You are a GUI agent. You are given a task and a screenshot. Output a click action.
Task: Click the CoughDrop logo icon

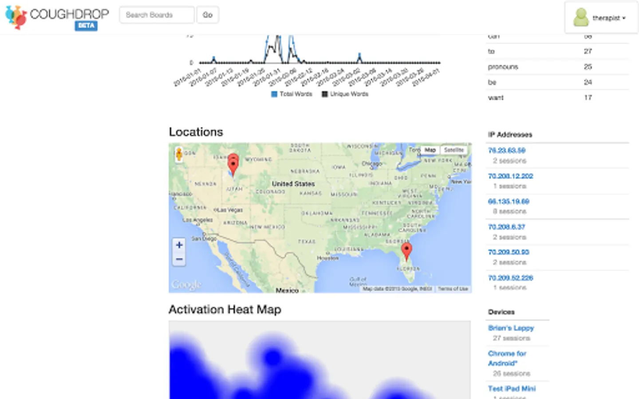point(16,17)
